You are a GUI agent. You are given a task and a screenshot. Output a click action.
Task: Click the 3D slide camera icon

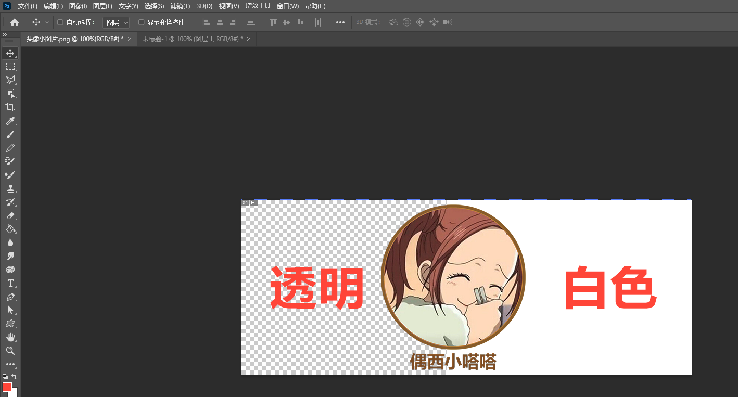pyautogui.click(x=434, y=22)
